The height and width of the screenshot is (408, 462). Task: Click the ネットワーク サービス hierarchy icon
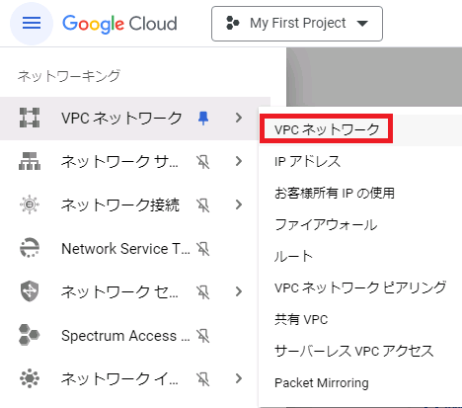point(30,161)
